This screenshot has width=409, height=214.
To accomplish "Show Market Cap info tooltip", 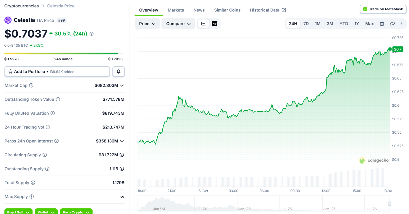I will (x=31, y=85).
